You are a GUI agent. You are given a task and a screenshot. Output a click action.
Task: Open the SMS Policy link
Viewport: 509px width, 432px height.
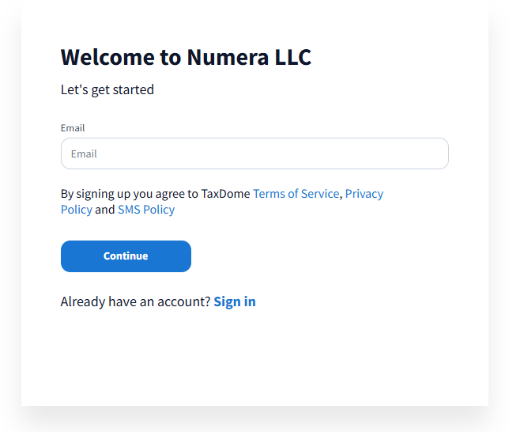[x=146, y=210]
